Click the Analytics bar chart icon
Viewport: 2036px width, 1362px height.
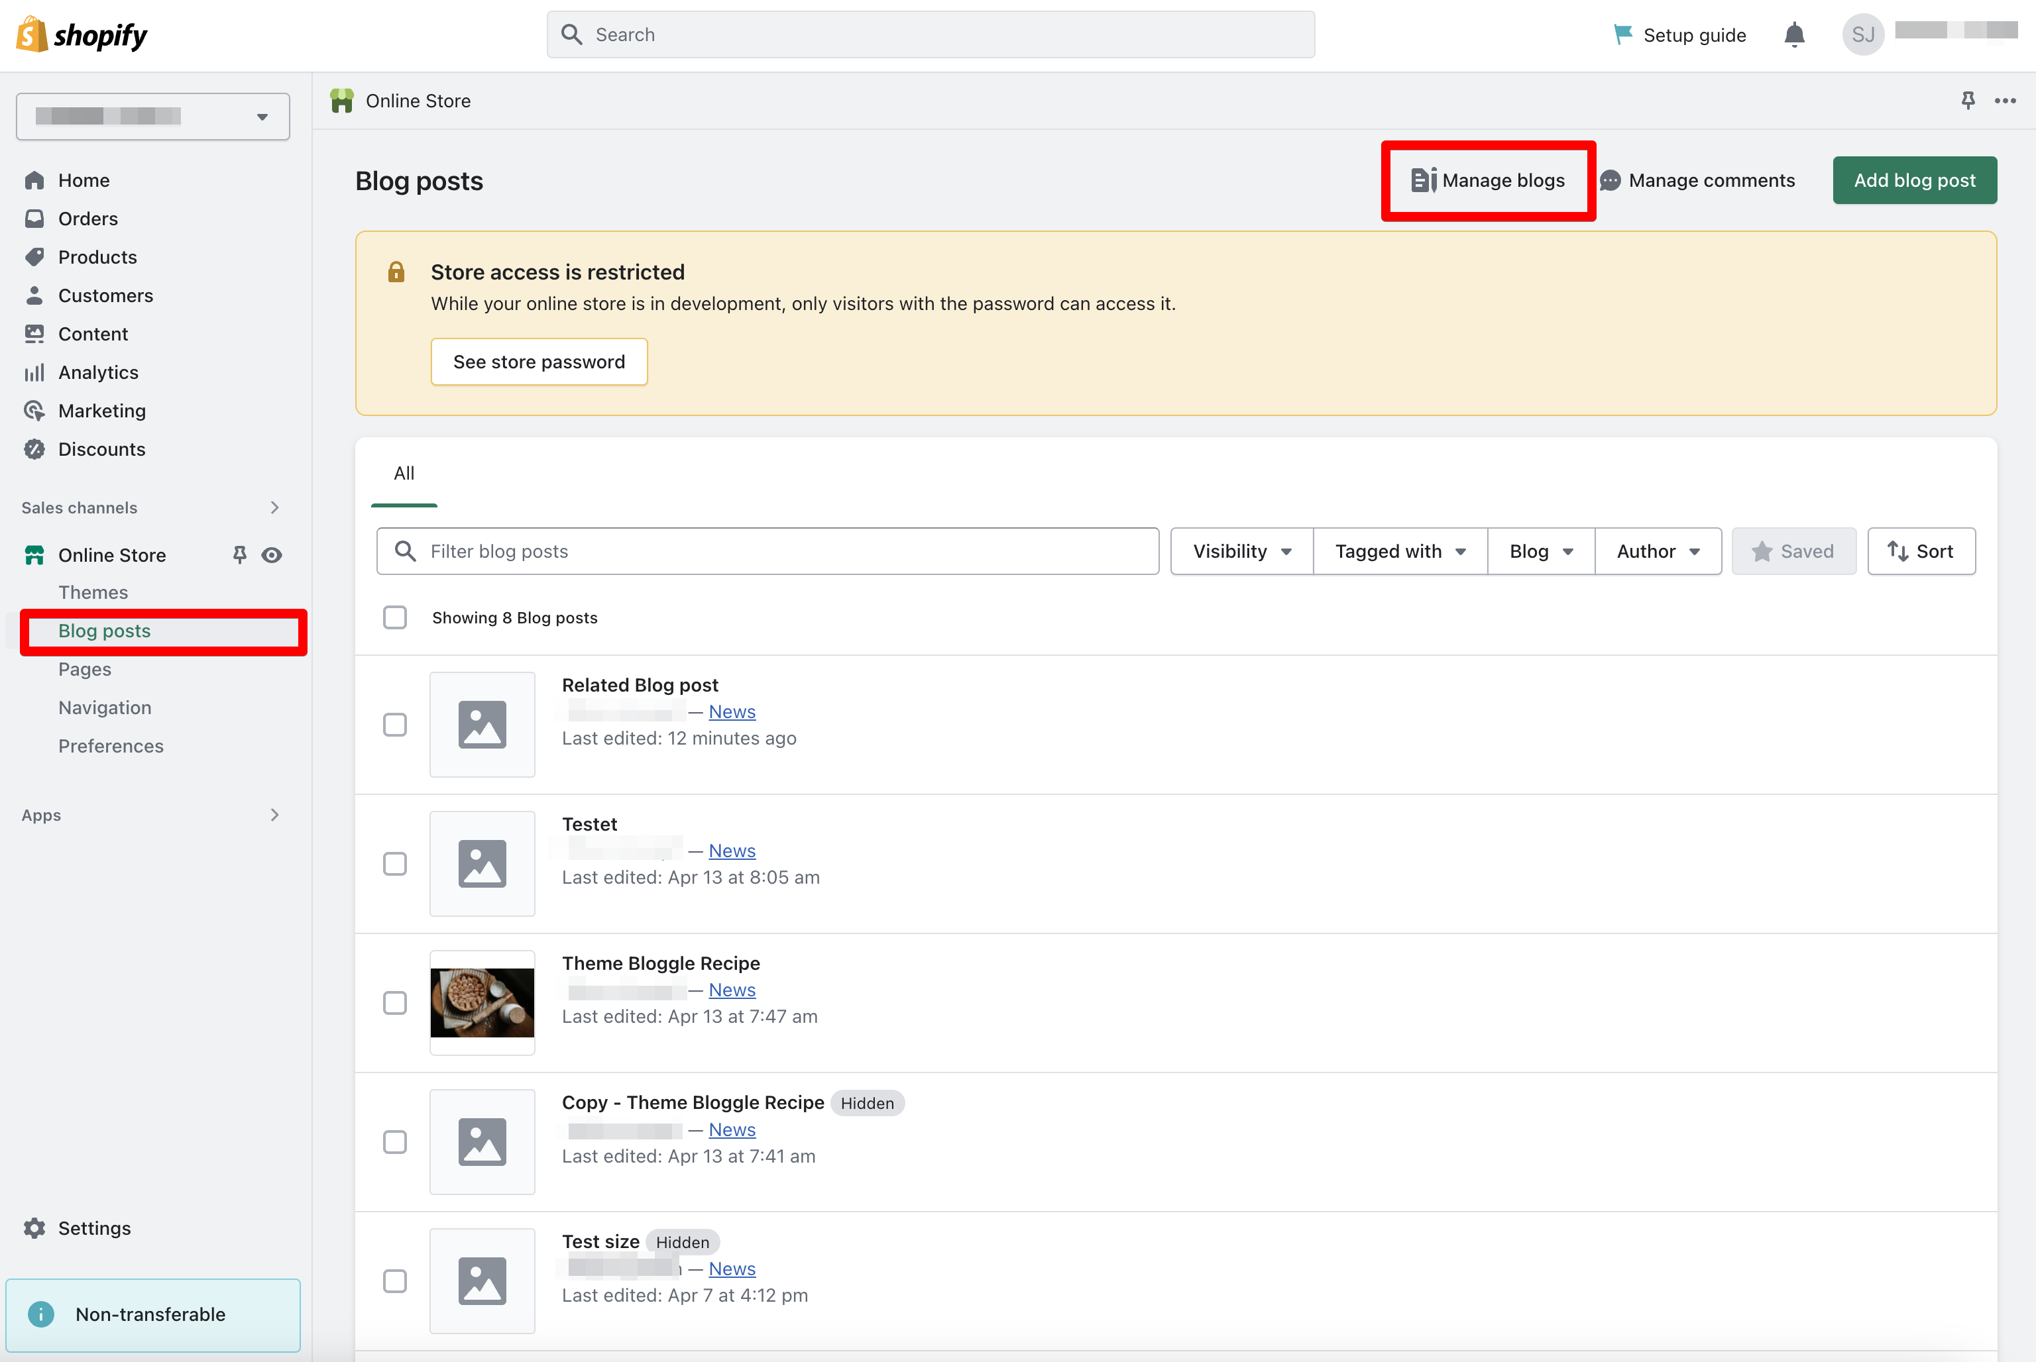[34, 373]
